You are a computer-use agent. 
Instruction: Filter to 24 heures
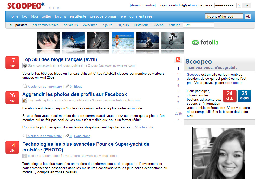click(90, 25)
